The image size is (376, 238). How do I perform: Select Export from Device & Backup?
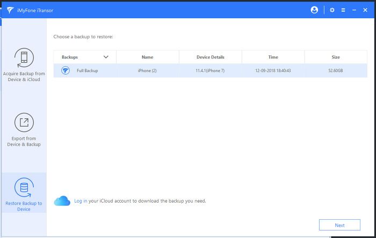coord(24,130)
